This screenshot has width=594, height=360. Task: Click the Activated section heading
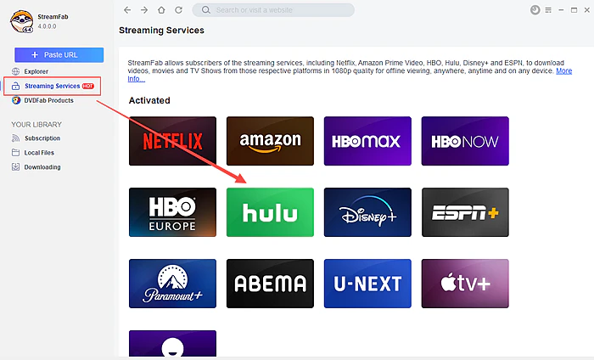coord(149,100)
